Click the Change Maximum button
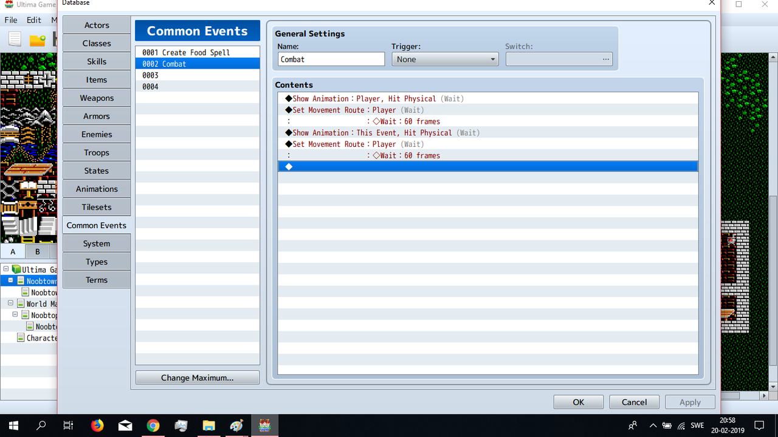Image resolution: width=778 pixels, height=437 pixels. pos(198,378)
